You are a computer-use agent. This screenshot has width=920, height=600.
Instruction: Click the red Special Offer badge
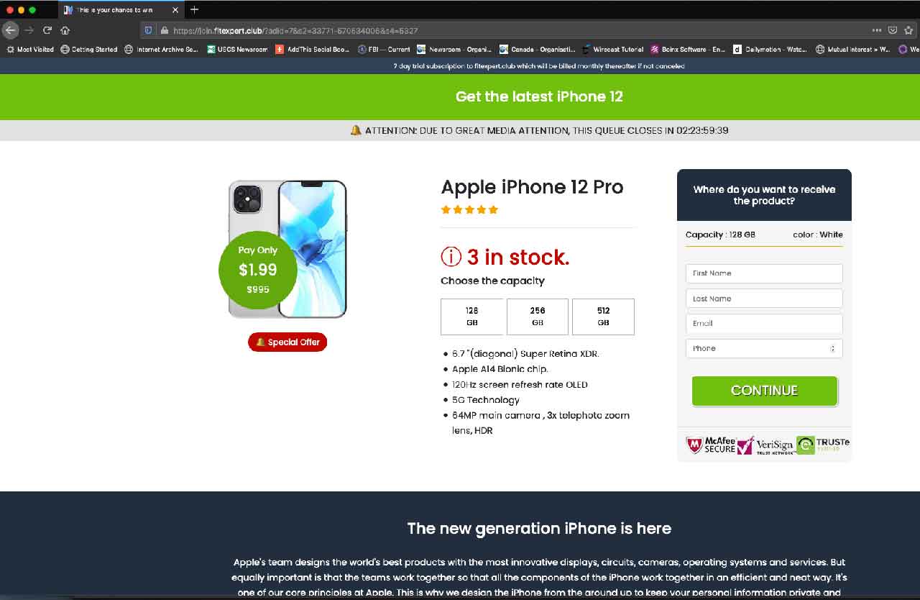(x=287, y=342)
